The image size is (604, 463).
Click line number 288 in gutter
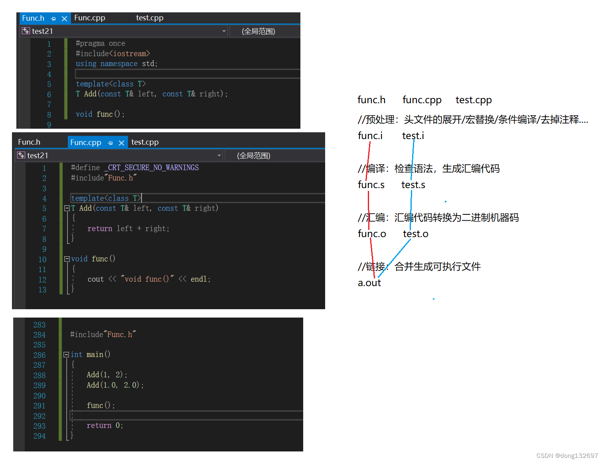(x=39, y=375)
